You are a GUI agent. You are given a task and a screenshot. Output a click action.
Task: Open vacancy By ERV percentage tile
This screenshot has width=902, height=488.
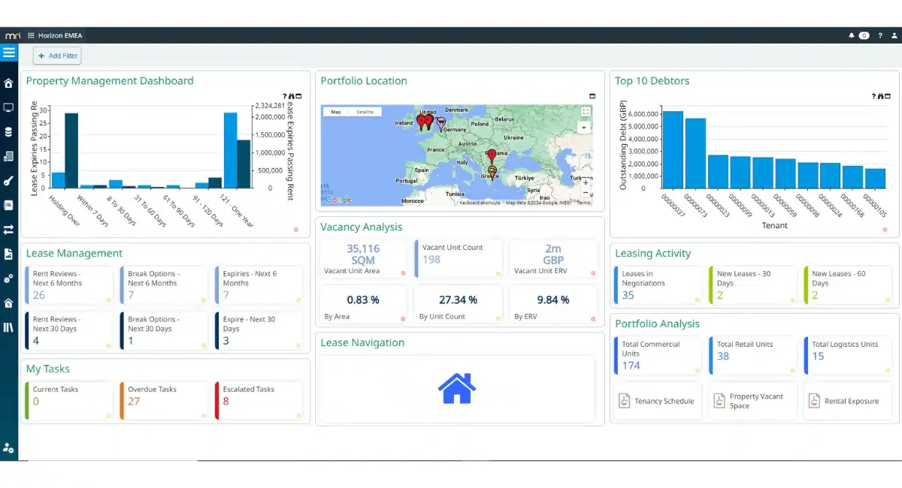click(x=553, y=304)
